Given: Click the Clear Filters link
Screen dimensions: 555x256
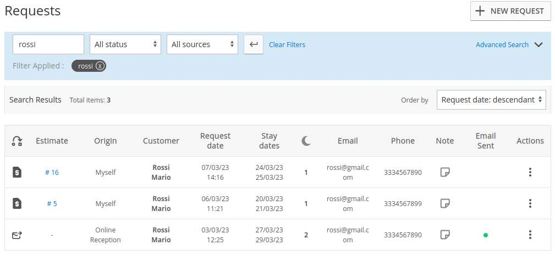Looking at the screenshot, I should pos(287,45).
